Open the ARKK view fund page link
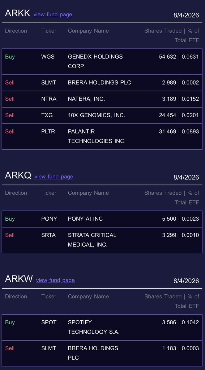Viewport: 205px width, 370px height. click(x=53, y=15)
